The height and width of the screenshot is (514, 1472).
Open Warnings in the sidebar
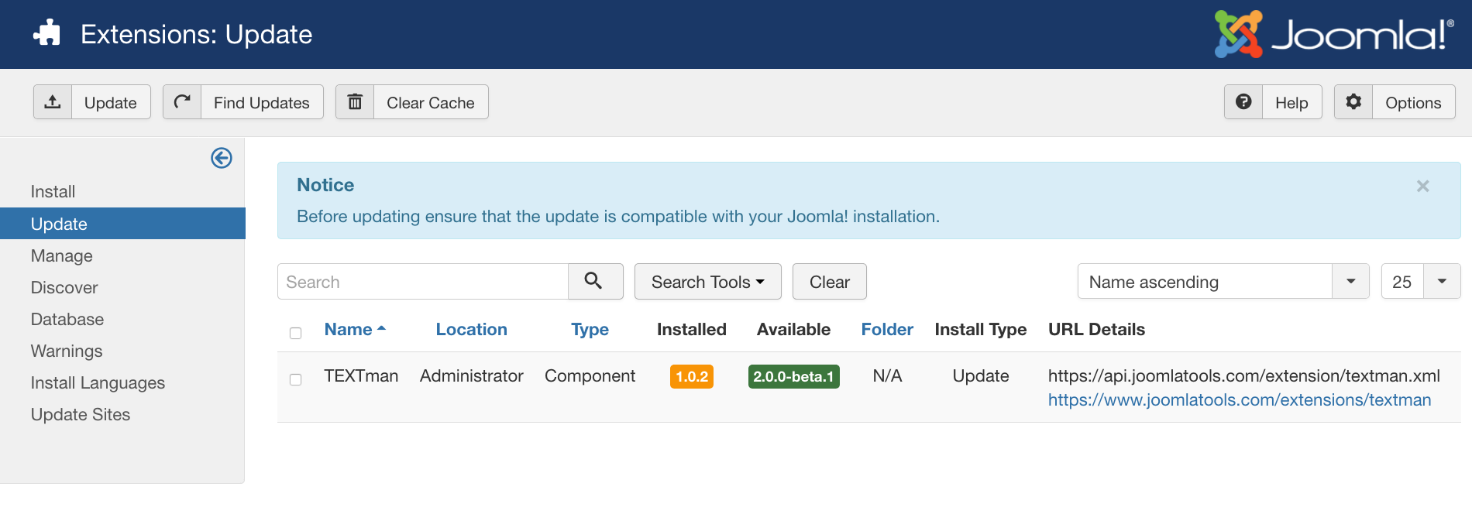[67, 351]
